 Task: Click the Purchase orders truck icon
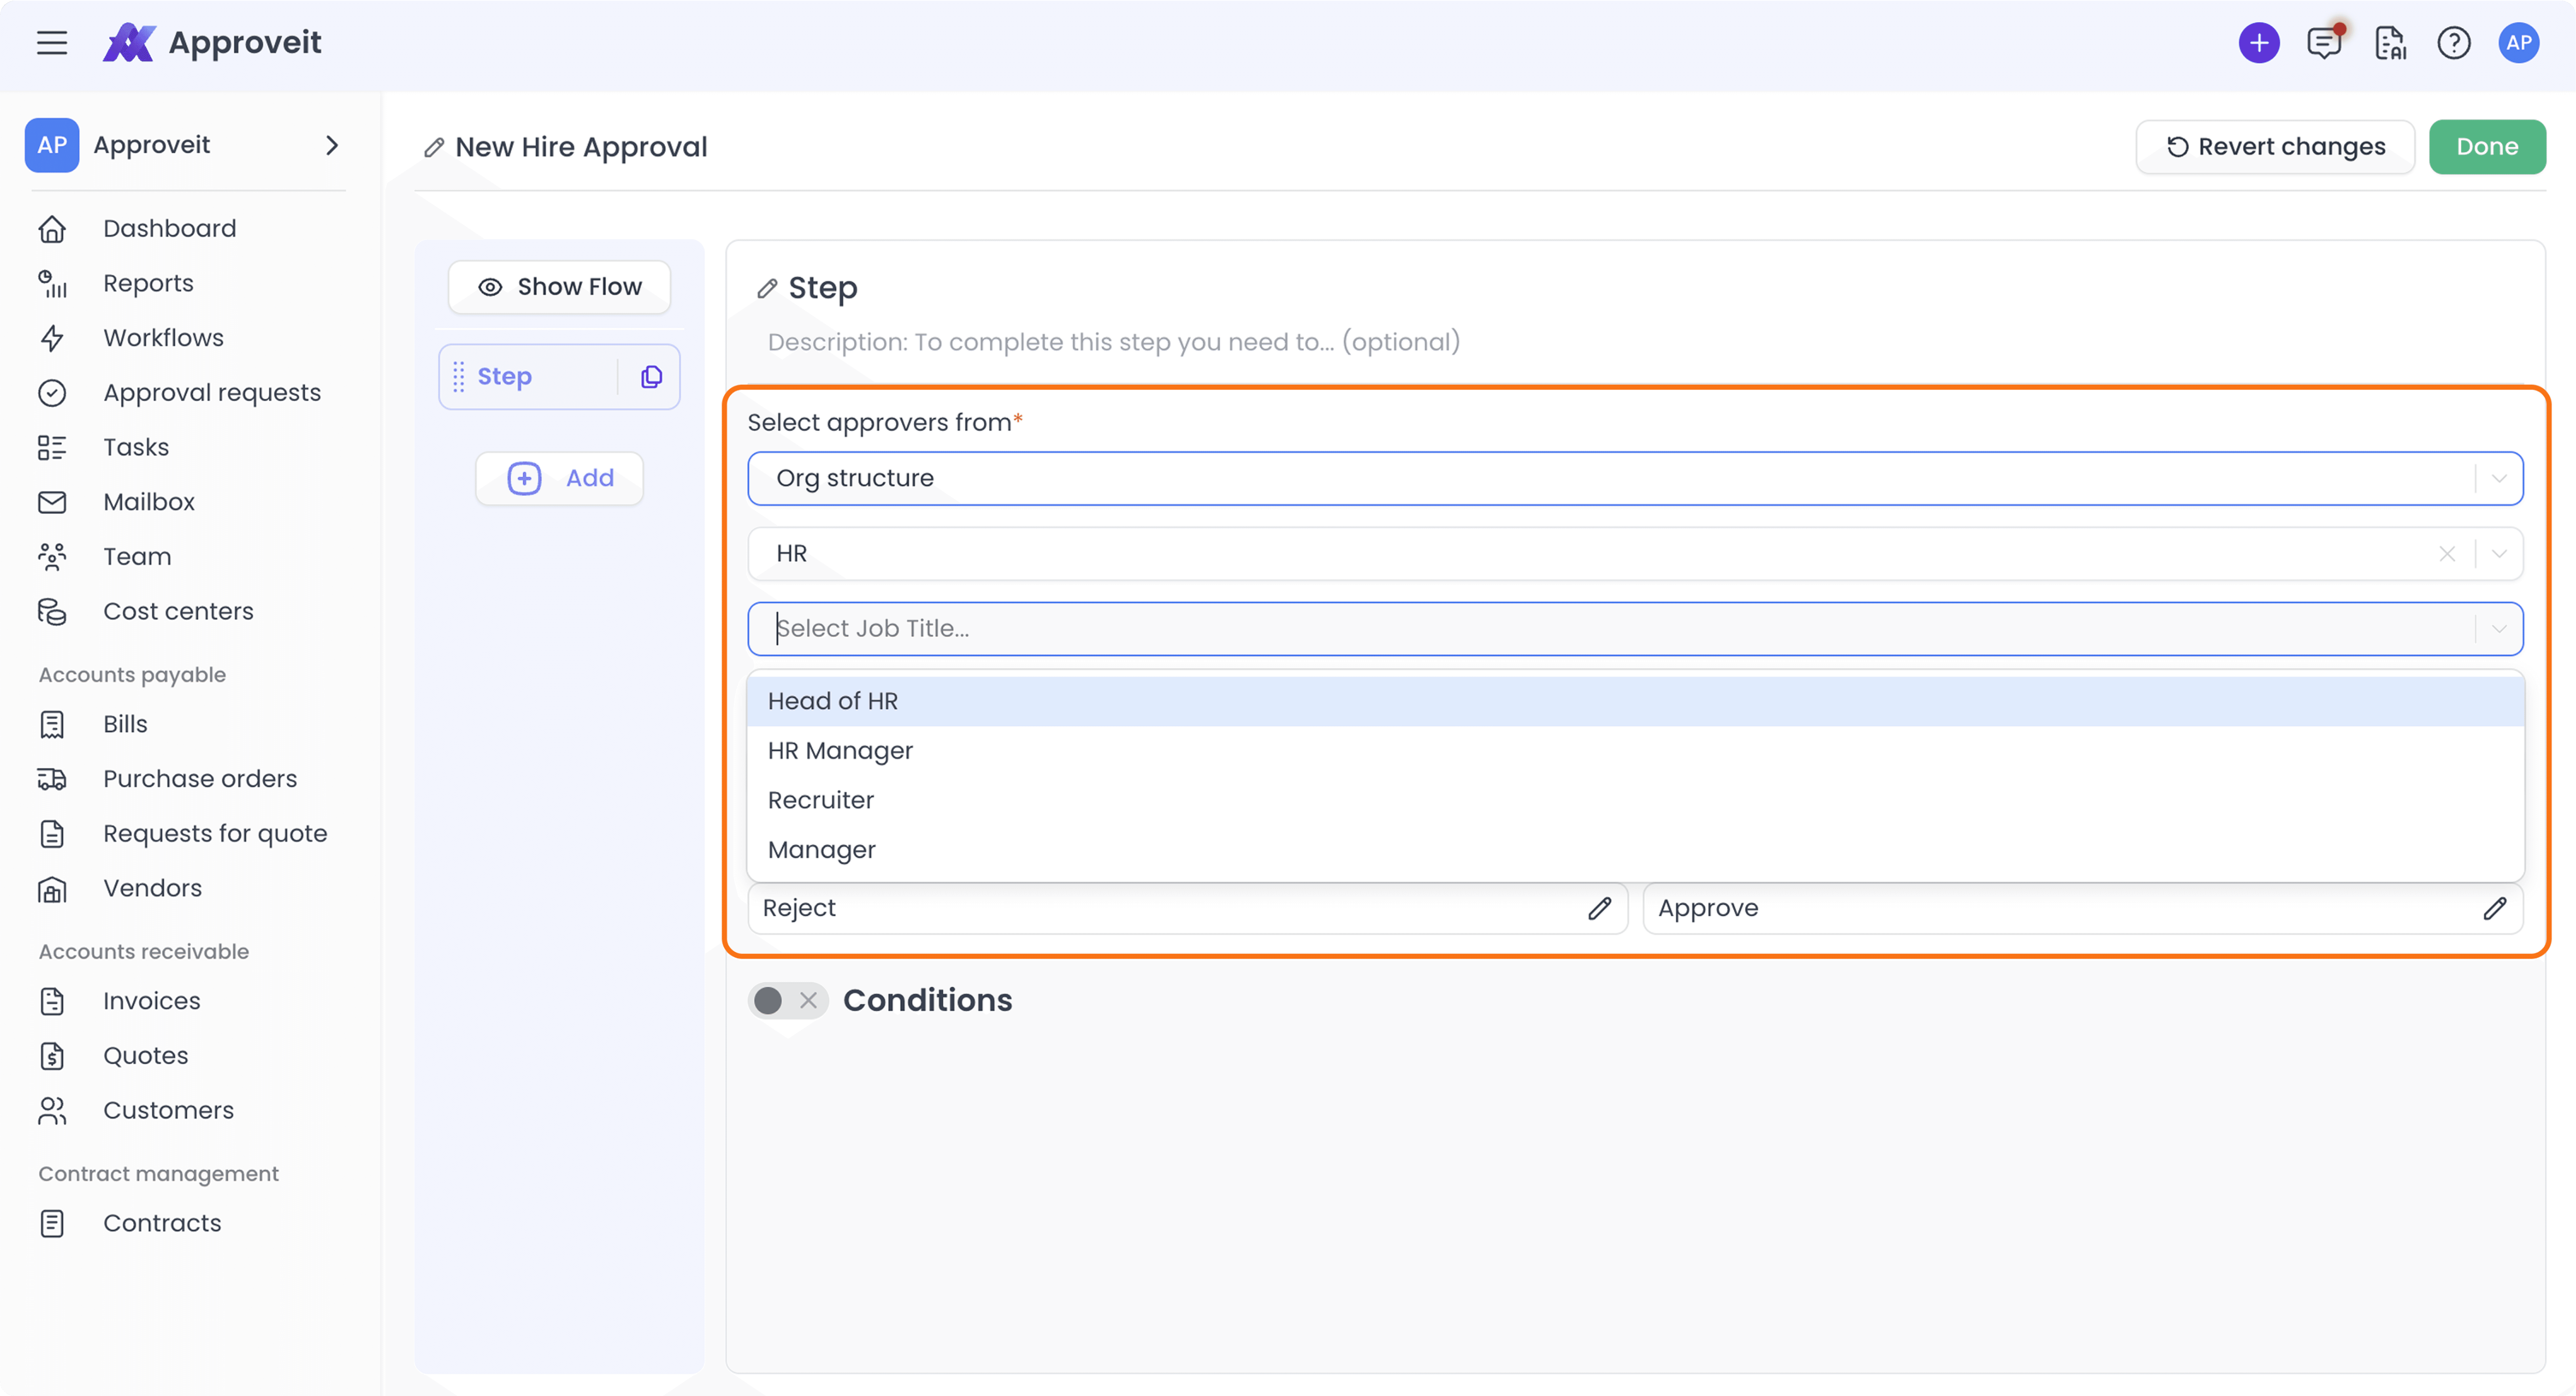coord(52,779)
